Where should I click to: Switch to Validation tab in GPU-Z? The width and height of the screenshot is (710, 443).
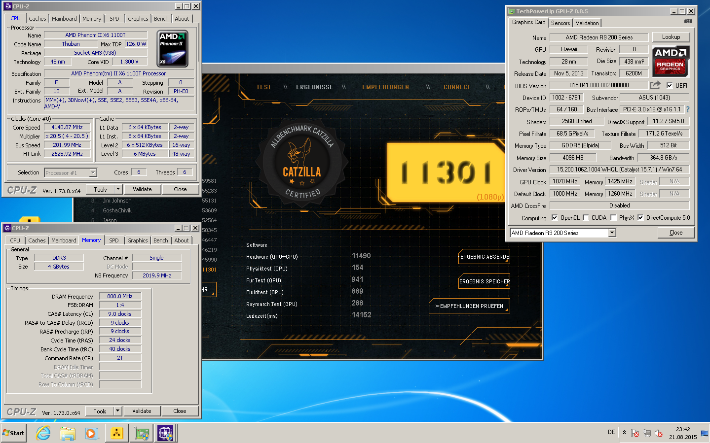tap(587, 23)
